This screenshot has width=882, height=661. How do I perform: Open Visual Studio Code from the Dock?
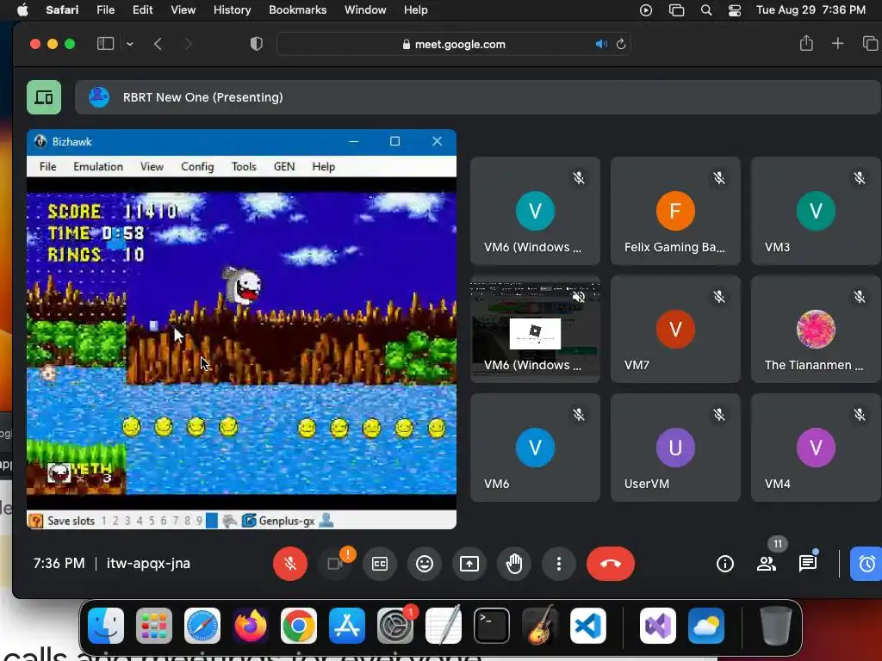587,626
